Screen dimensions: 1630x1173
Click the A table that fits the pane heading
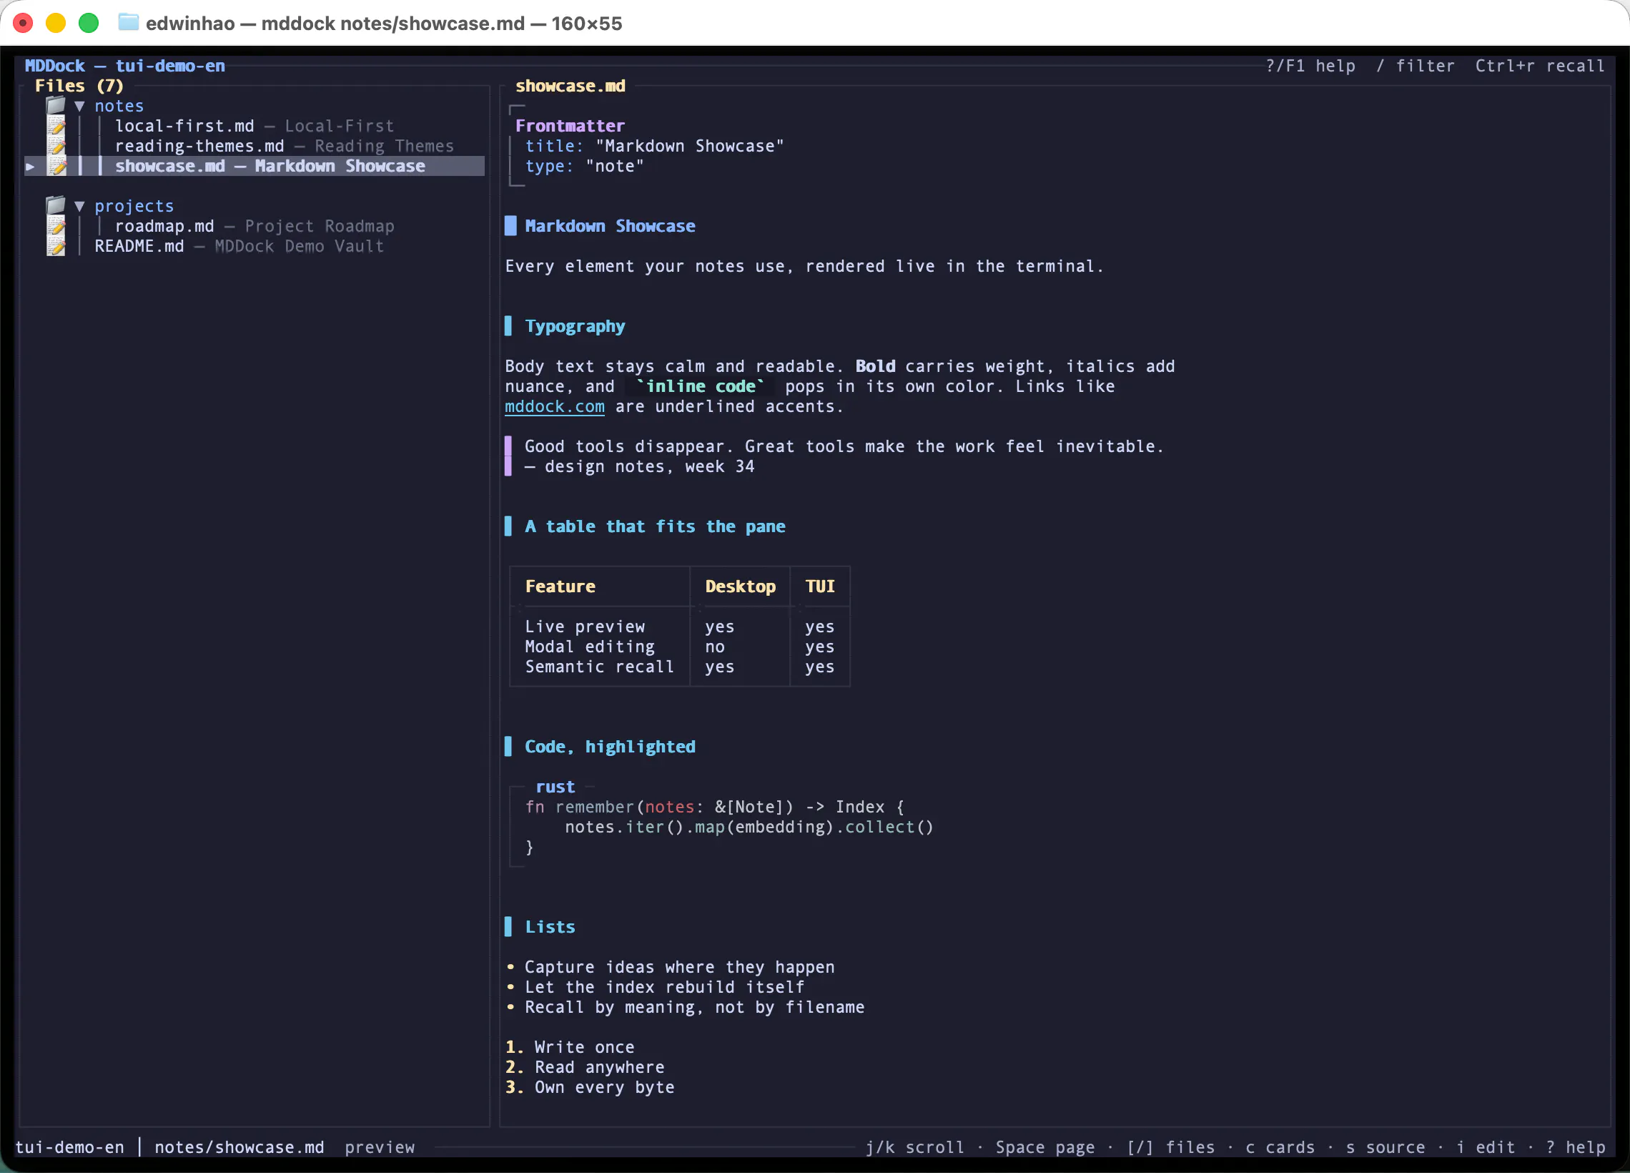click(655, 526)
